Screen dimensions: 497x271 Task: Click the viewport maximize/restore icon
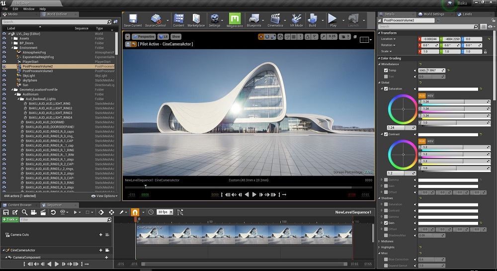point(355,37)
